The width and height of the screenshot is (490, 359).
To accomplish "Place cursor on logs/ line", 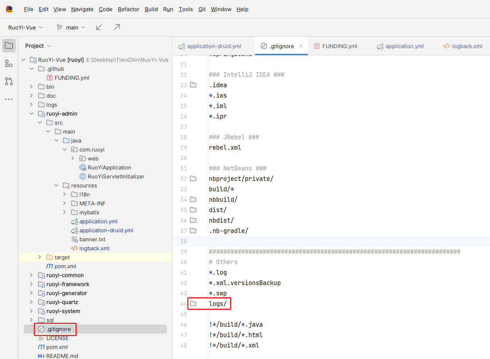I will [x=218, y=304].
